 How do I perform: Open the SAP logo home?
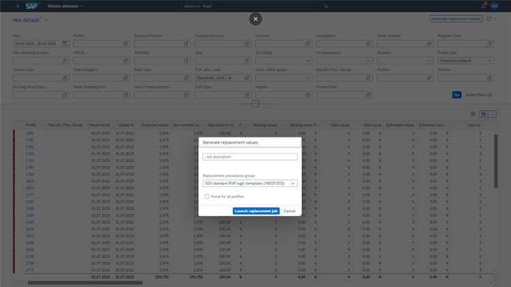click(32, 6)
